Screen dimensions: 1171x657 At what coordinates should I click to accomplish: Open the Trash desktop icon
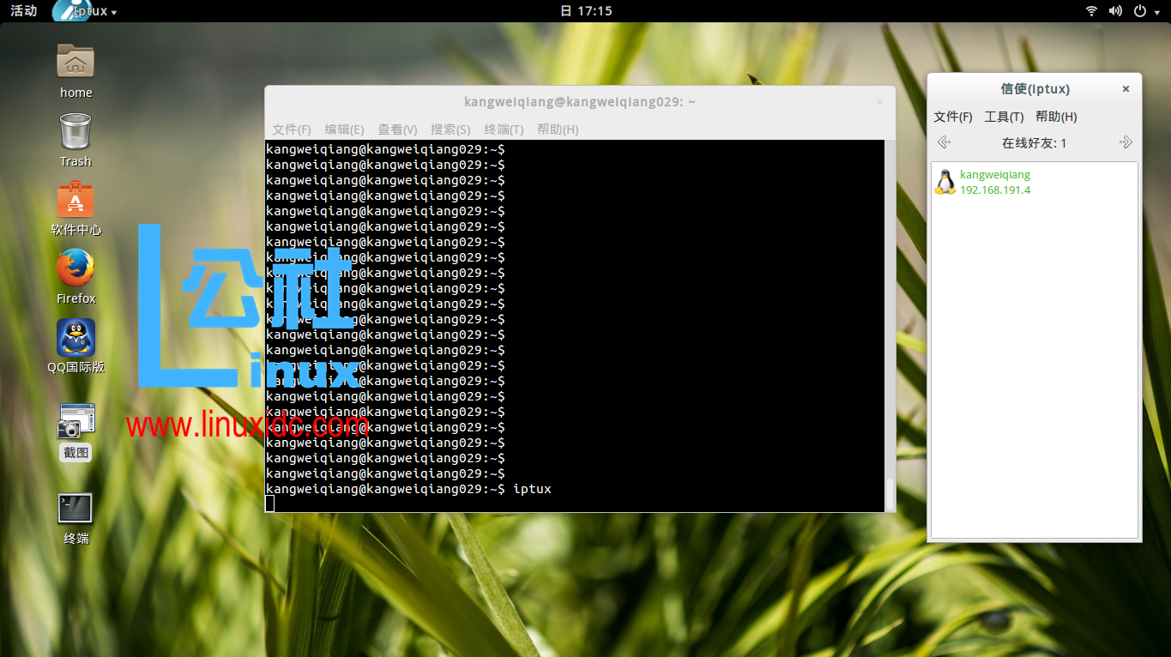[75, 132]
